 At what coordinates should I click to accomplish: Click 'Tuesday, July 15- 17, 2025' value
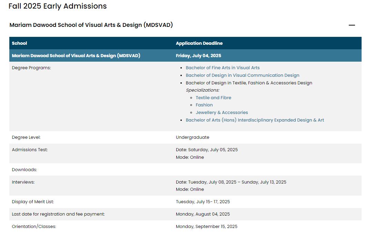(203, 201)
